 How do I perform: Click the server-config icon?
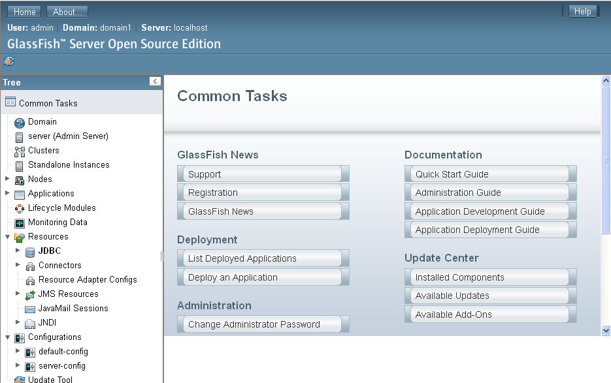pos(30,367)
